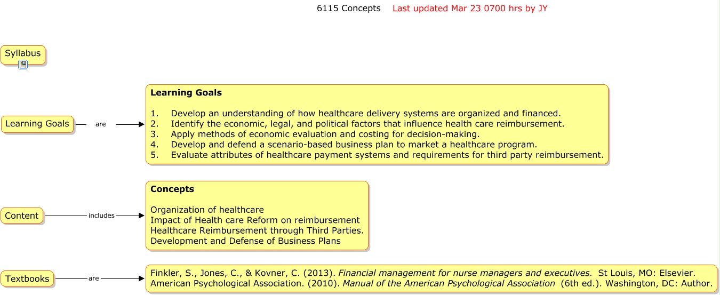
Task: Click "Development and Defense of Business Plans"
Action: [x=245, y=241]
